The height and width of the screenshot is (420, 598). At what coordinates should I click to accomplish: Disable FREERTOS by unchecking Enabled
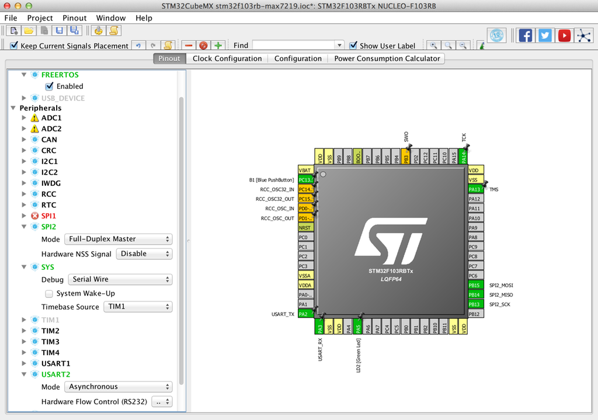[50, 86]
